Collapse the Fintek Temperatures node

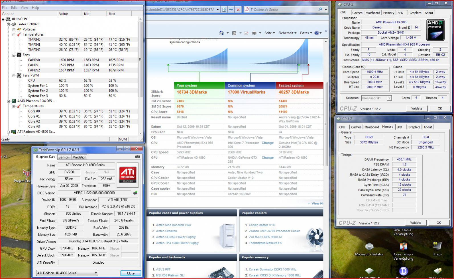click(x=14, y=34)
